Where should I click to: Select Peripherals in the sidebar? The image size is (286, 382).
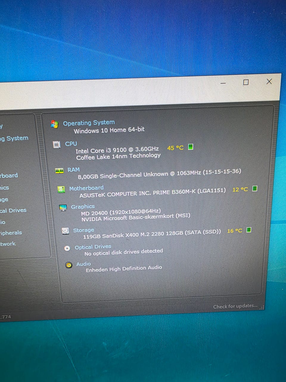coord(11,233)
